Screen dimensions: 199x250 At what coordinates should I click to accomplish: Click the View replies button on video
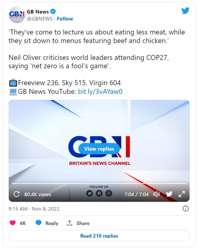point(99,149)
